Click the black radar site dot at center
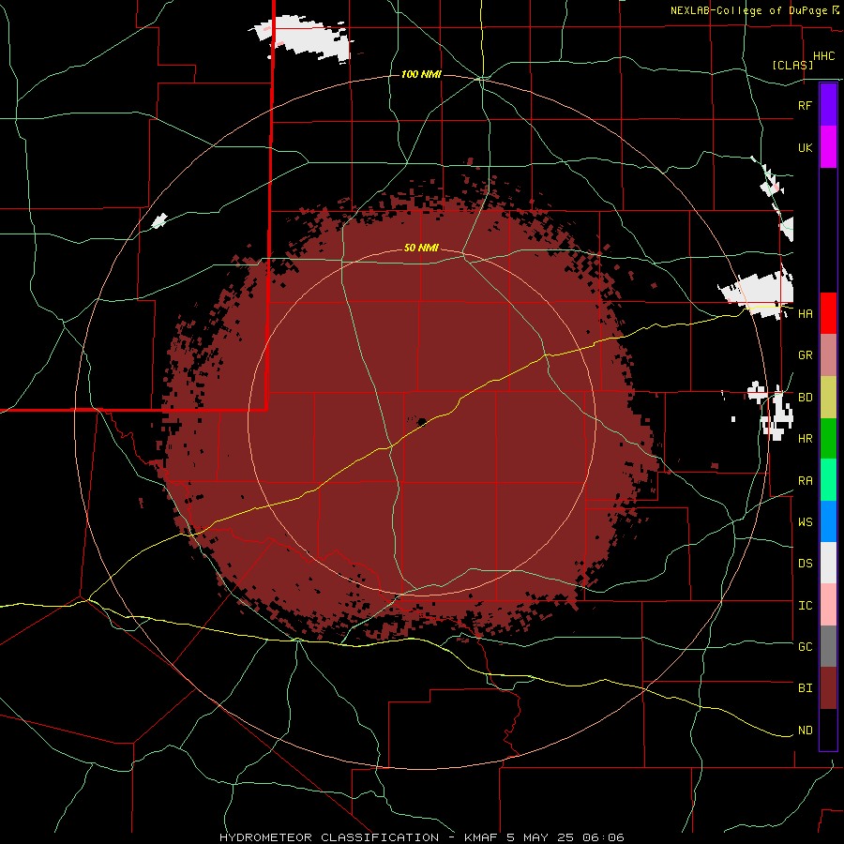The width and height of the screenshot is (844, 844). point(421,421)
